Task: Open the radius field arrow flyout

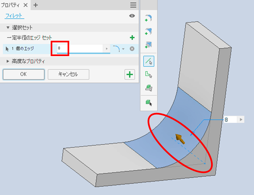Action: pyautogui.click(x=106, y=49)
